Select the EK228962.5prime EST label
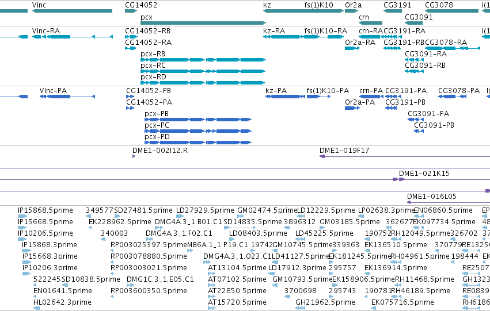Image resolution: width=490 pixels, height=311 pixels. pyautogui.click(x=120, y=222)
